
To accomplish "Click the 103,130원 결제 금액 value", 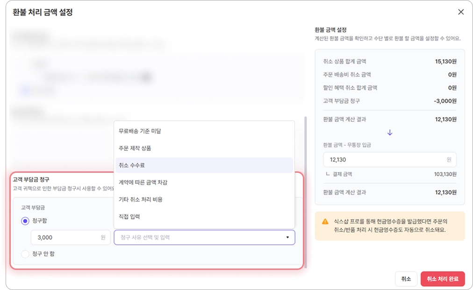I will 445,174.
